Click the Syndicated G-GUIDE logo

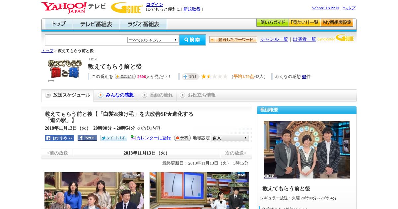coord(336,38)
